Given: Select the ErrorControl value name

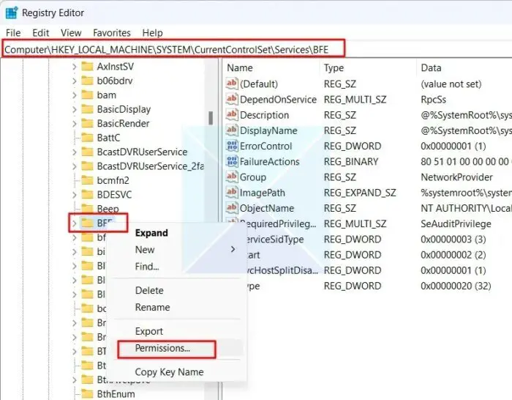Looking at the screenshot, I should (266, 147).
